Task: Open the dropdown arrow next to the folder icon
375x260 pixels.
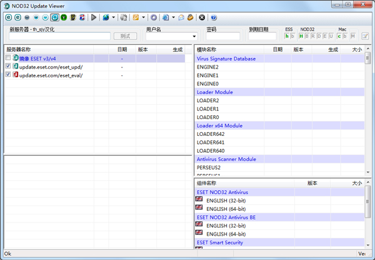Action: click(144, 17)
